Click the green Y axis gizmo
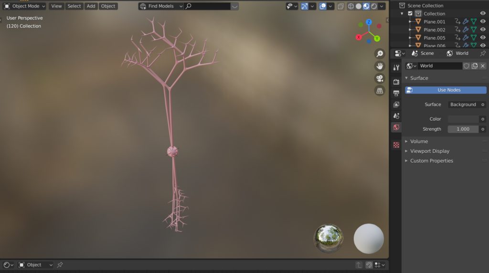 tap(377, 39)
